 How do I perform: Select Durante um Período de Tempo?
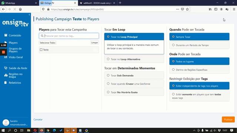199,45
